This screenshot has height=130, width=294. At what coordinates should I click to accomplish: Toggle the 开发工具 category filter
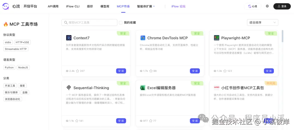pyautogui.click(x=10, y=86)
